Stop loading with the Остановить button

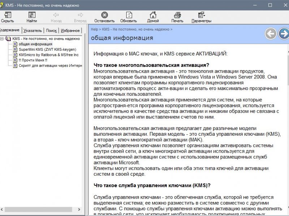[x=104, y=17]
